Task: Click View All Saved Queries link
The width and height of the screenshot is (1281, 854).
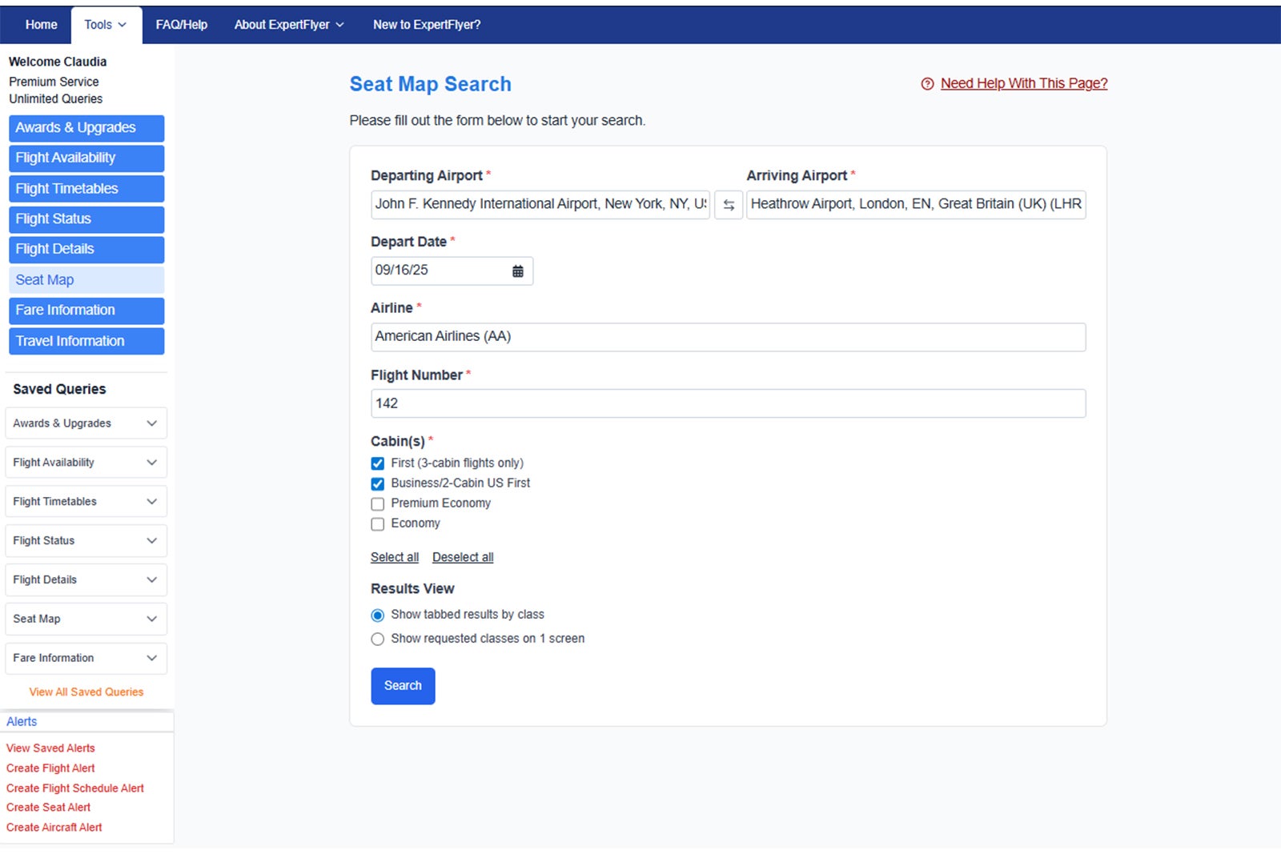Action: coord(86,692)
